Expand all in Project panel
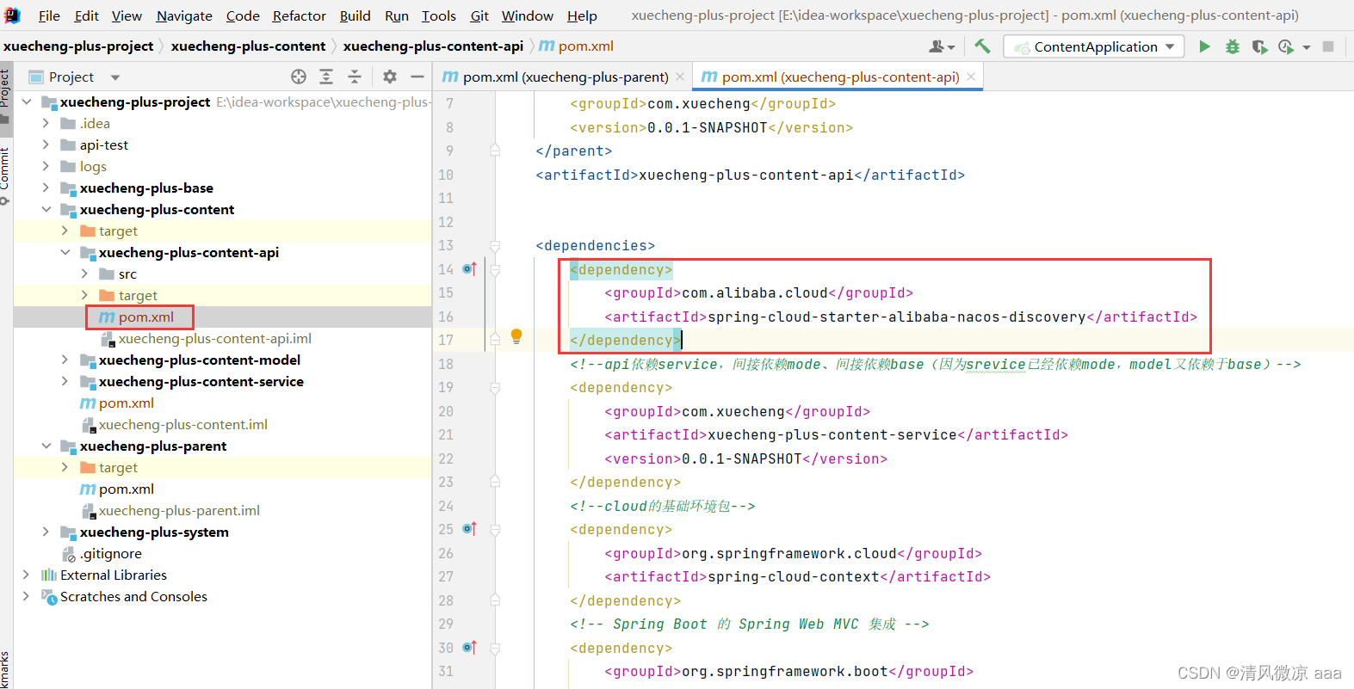 [x=326, y=77]
